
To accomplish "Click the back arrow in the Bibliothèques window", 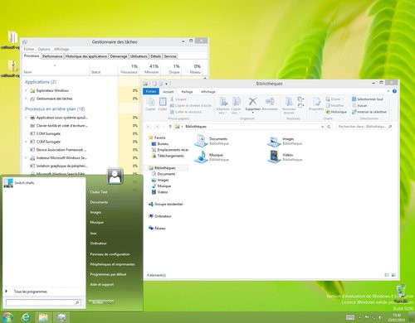I will coord(149,127).
